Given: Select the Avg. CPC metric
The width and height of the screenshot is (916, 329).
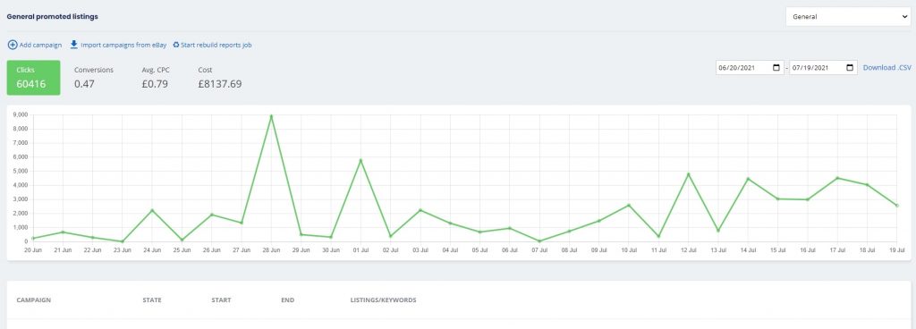Looking at the screenshot, I should coord(155,78).
